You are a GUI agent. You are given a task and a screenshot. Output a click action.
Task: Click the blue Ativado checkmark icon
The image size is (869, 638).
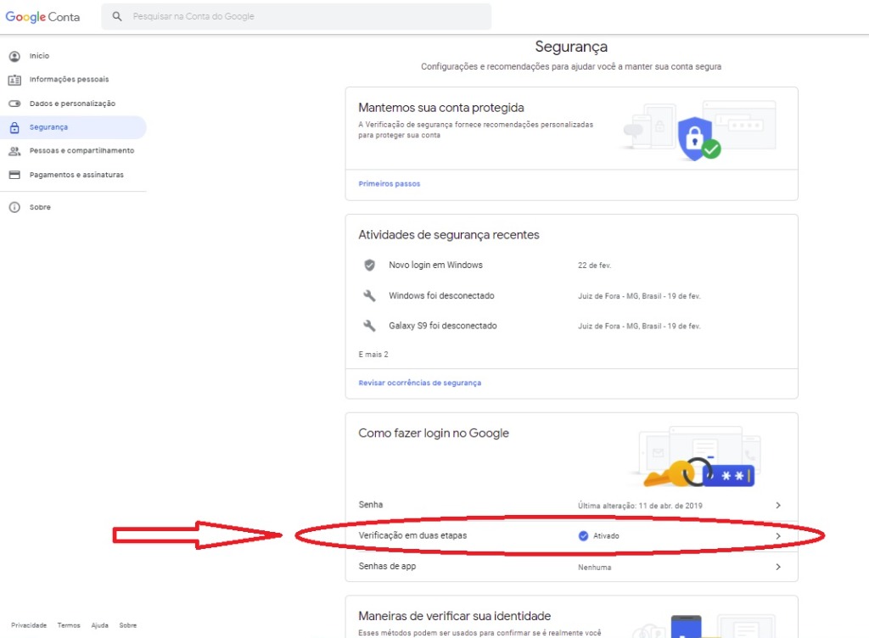pos(583,535)
